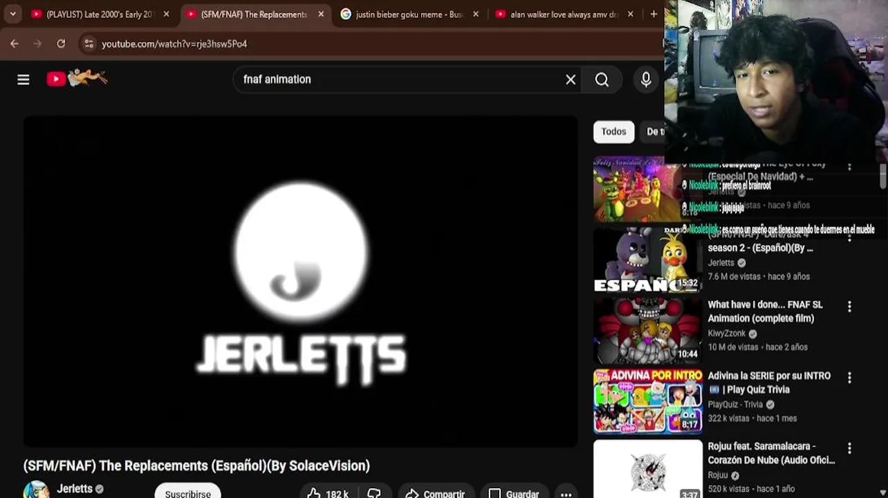
Task: Open season 2 (Español) video title
Action: (760, 248)
